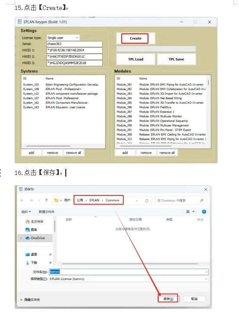Click remove all under Modules list
Screen dimensions: 239x317
(167, 152)
